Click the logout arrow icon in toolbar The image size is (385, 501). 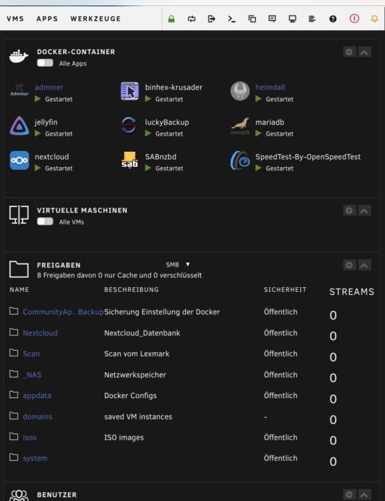(x=212, y=19)
